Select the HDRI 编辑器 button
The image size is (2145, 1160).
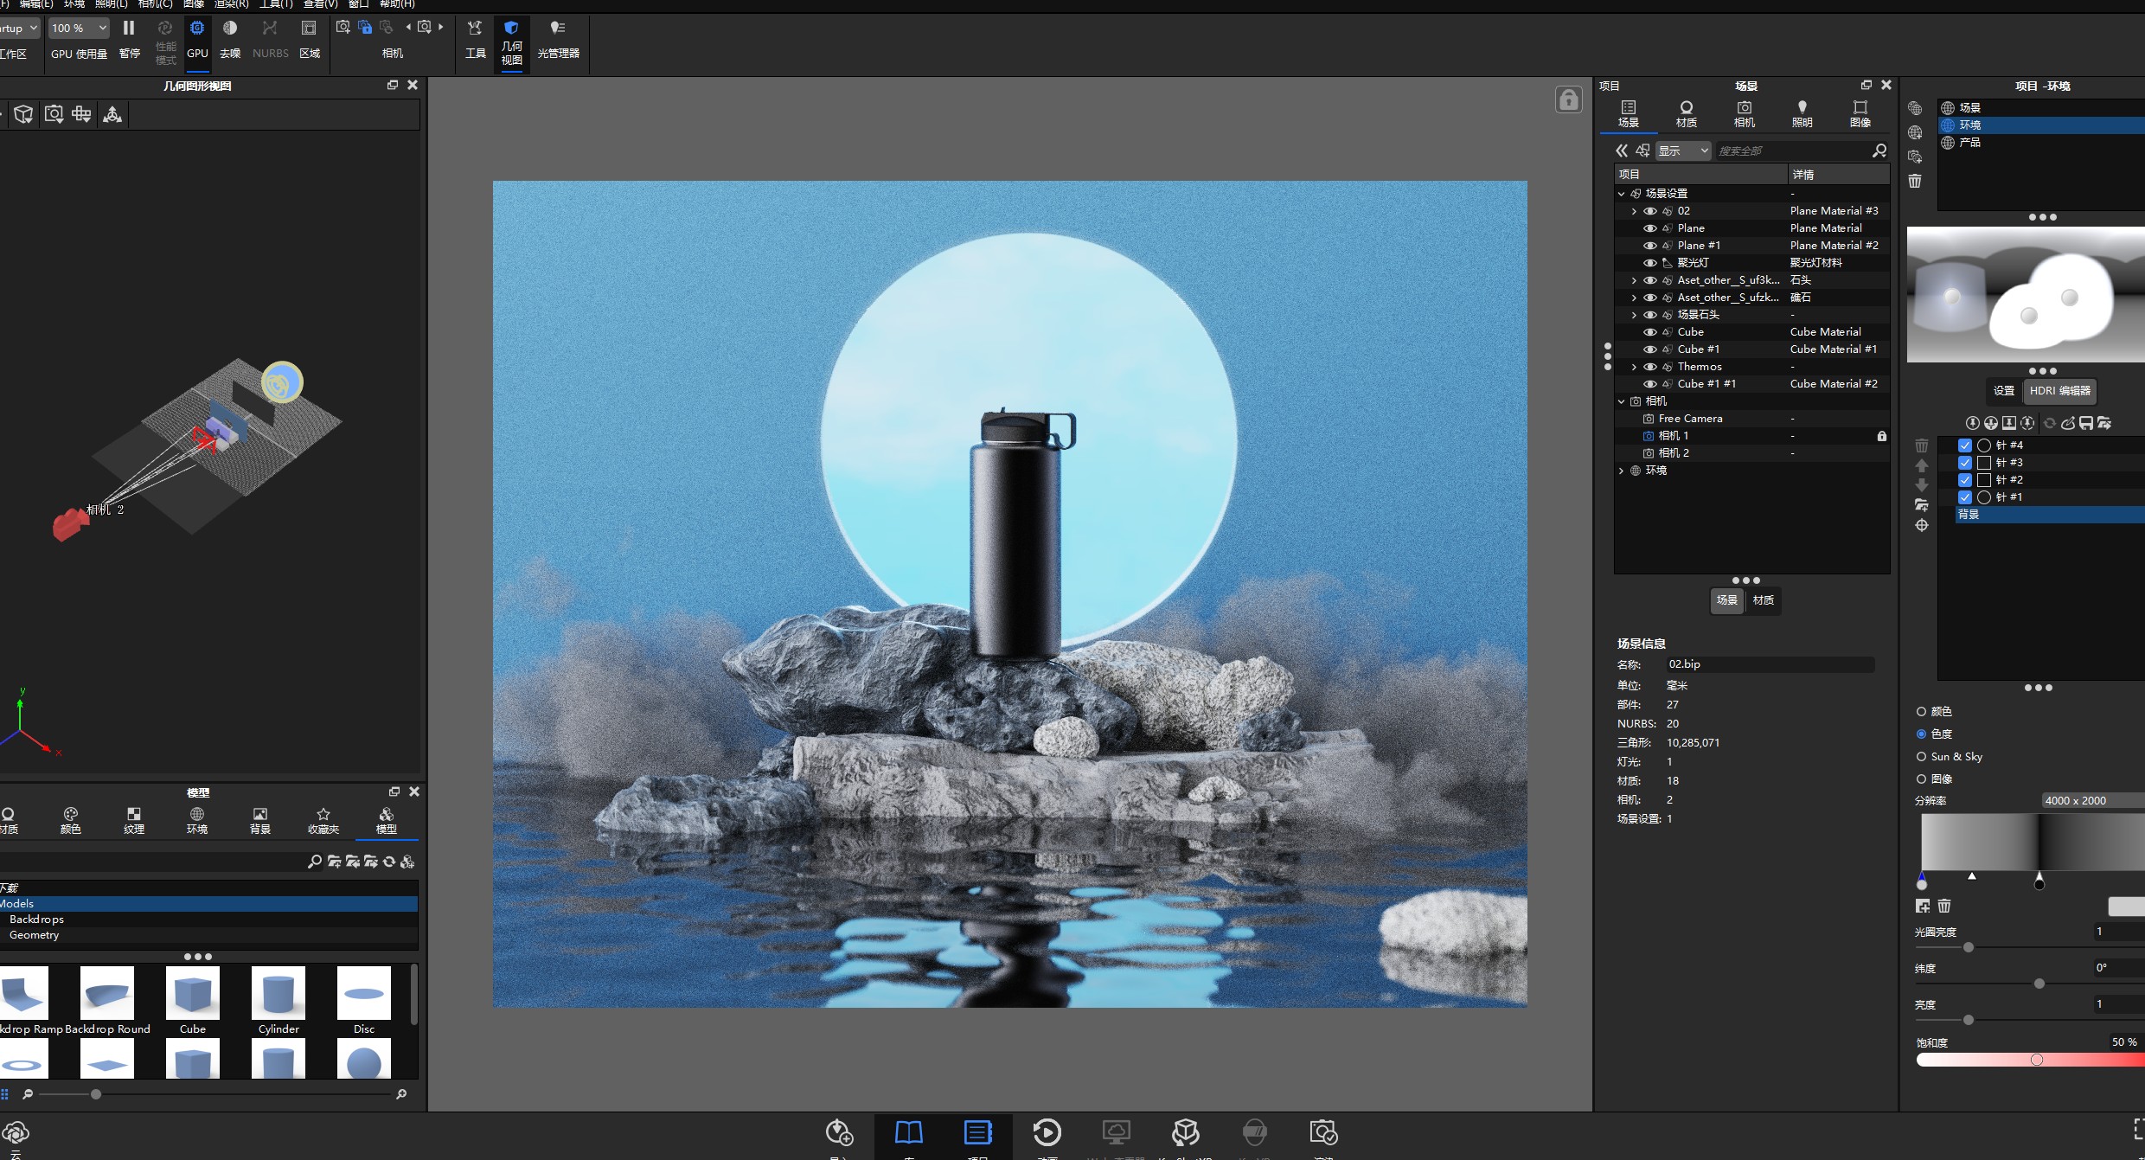[2059, 391]
